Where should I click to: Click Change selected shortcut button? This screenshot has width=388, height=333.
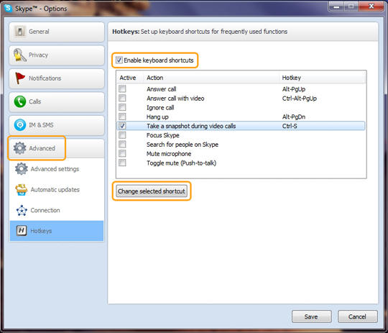pyautogui.click(x=152, y=191)
